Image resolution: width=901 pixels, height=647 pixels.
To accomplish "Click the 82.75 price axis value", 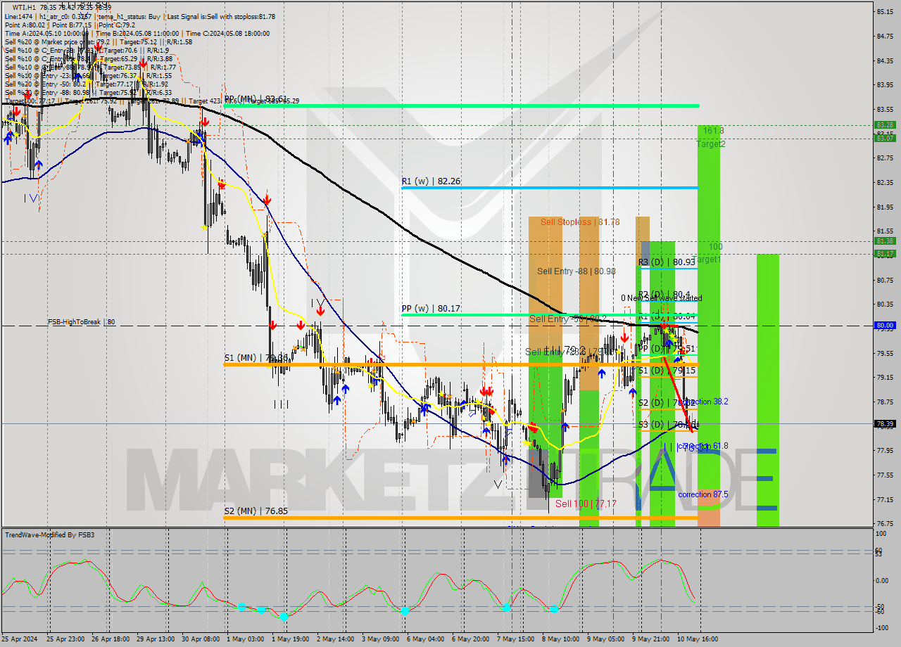I will [885, 159].
